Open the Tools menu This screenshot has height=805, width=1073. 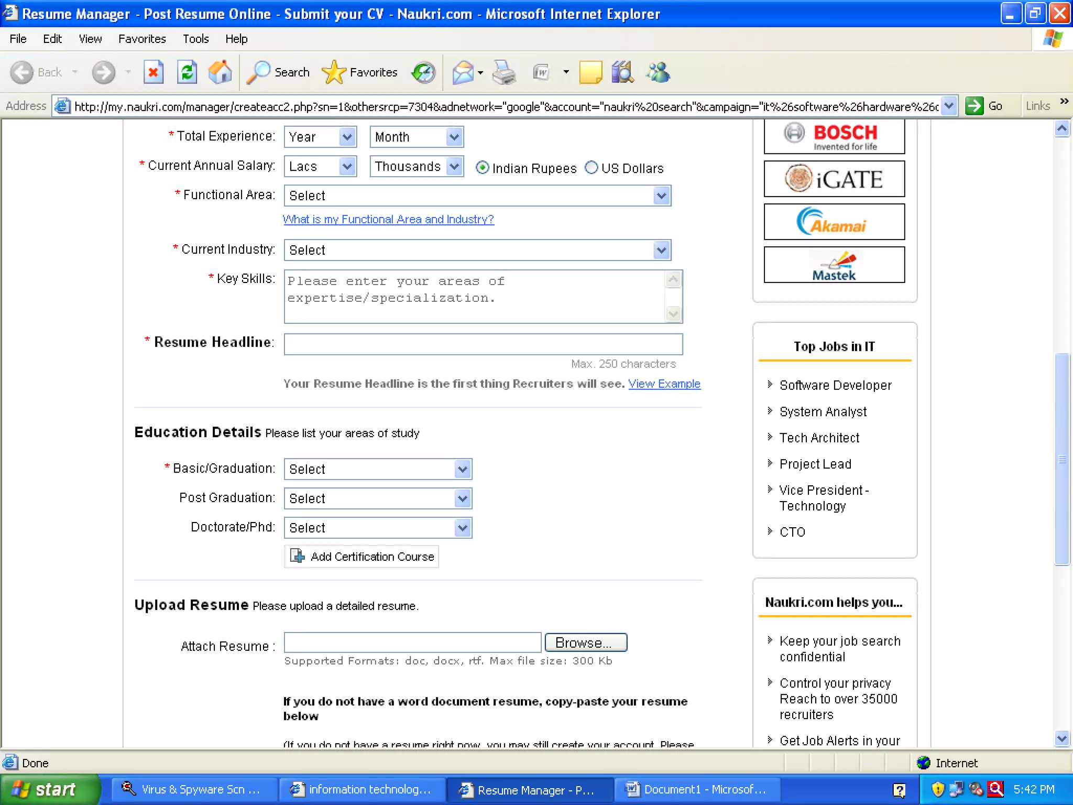click(195, 39)
